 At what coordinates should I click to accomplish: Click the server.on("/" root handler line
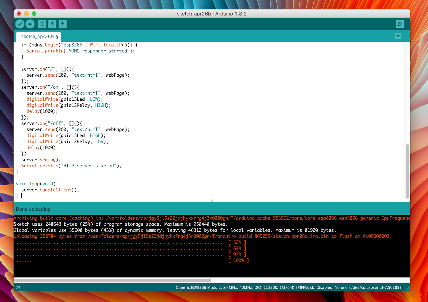click(48, 69)
